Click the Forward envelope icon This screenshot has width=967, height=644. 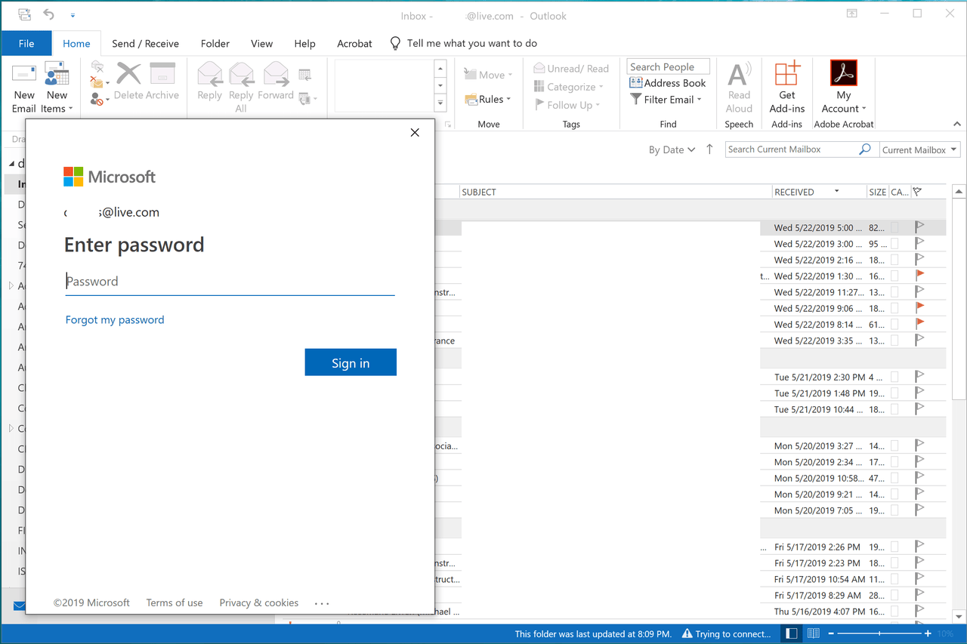(x=275, y=74)
